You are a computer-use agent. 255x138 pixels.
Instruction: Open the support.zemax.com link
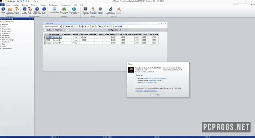coord(150,82)
